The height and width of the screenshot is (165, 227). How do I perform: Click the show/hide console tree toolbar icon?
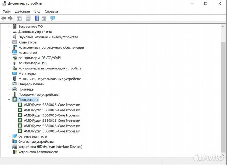click(x=19, y=18)
